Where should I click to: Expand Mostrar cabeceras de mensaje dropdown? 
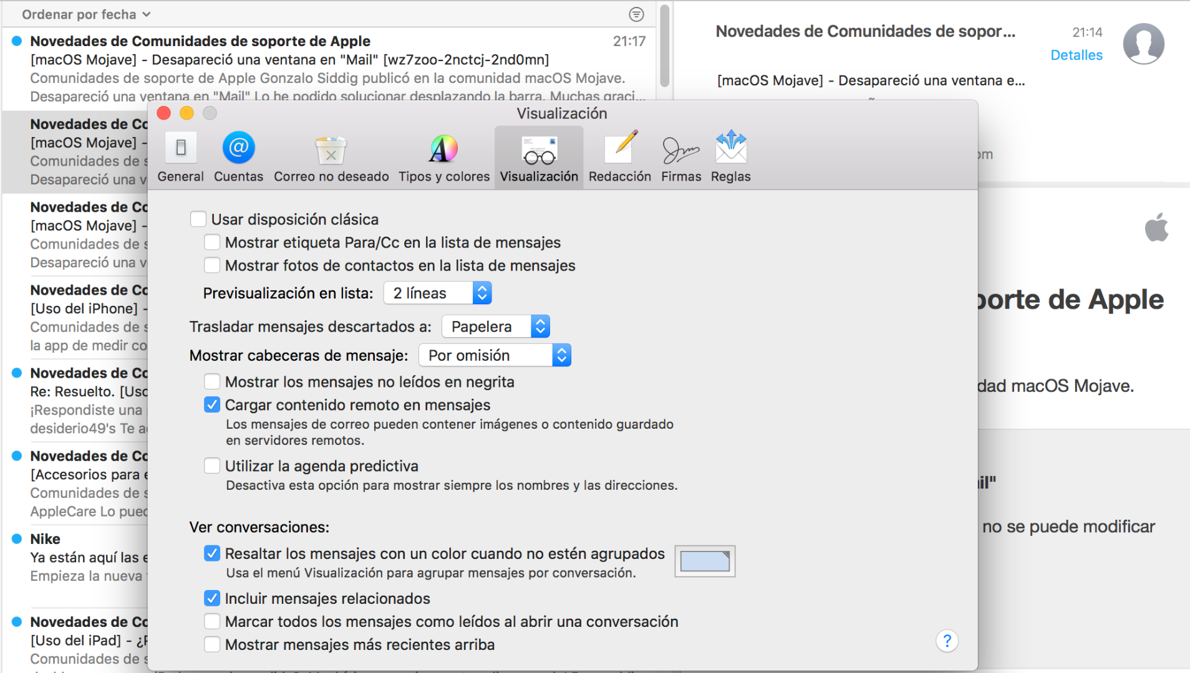coord(495,355)
